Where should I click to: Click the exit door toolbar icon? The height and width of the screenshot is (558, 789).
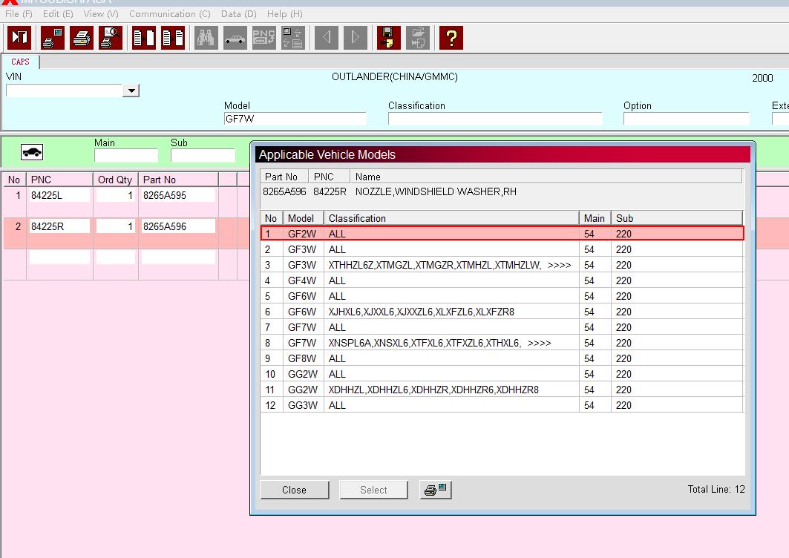(x=19, y=37)
